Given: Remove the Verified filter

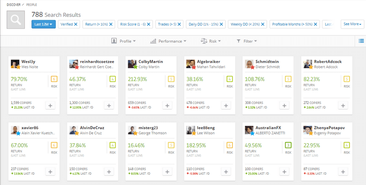Looking at the screenshot, I should (x=76, y=24).
